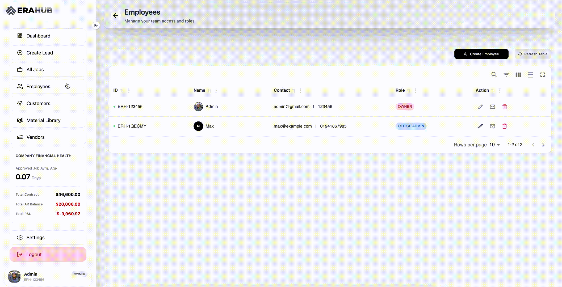Click the Create Employee button
This screenshot has height=287, width=562.
pyautogui.click(x=481, y=54)
